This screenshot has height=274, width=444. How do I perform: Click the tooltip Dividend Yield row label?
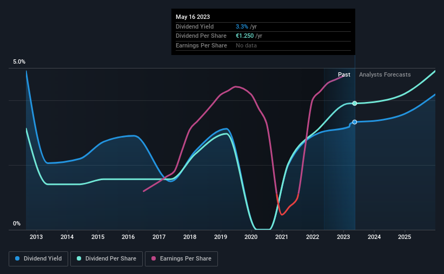click(195, 26)
